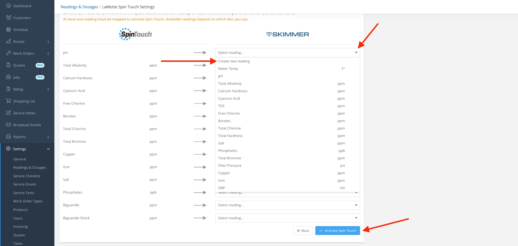
Task: Select TDS in dropdown list
Action: [287, 106]
